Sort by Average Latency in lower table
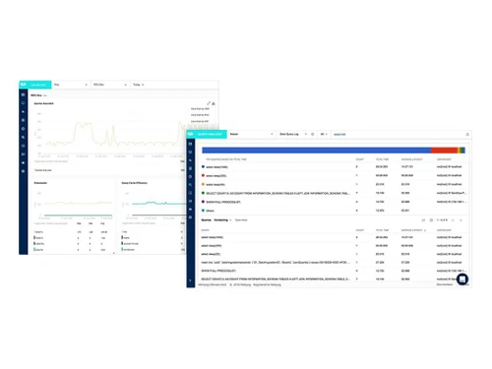The width and height of the screenshot is (492, 369). coord(413,230)
